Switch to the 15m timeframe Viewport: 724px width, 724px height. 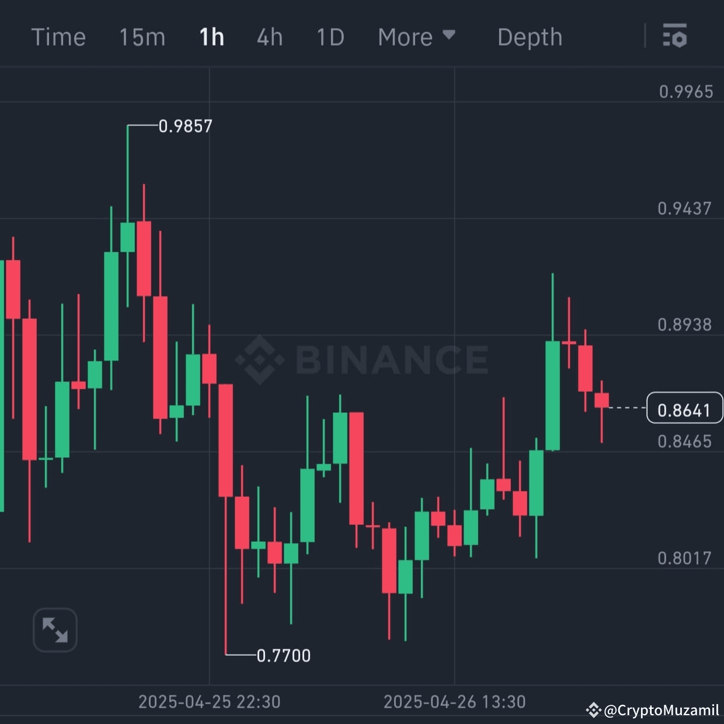(x=142, y=37)
